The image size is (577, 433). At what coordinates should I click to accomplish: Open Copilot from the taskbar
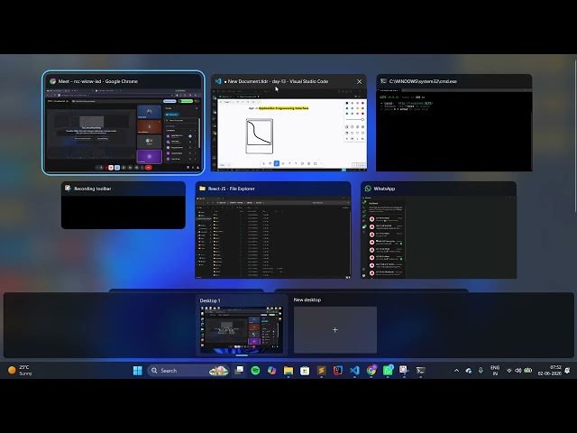coord(271,371)
